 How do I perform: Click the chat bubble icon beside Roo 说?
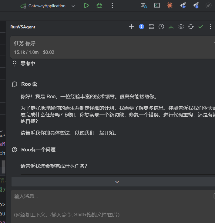pos(15,84)
